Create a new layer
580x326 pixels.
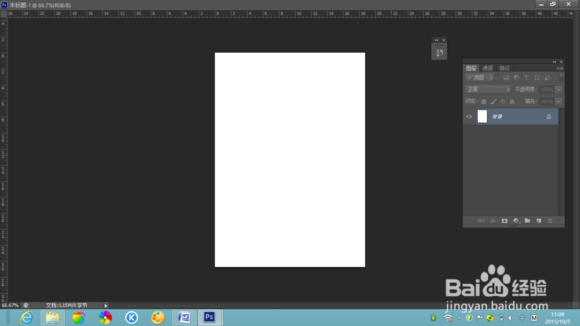click(539, 221)
